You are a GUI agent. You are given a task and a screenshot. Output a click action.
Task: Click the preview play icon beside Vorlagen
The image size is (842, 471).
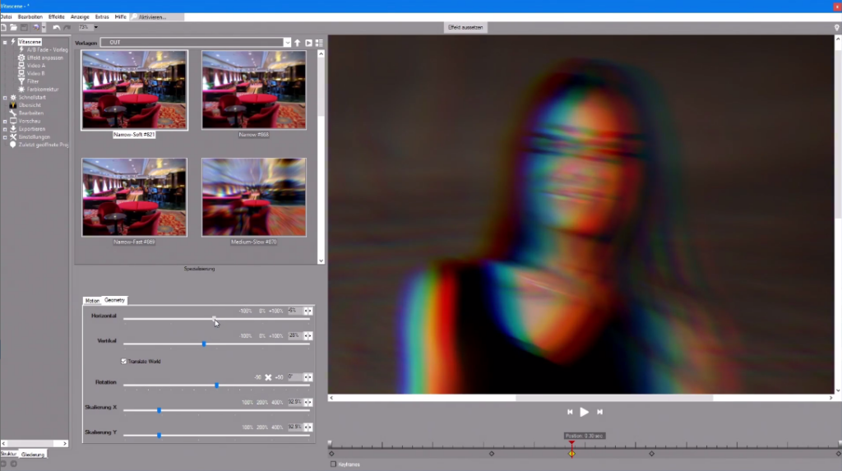click(x=309, y=43)
